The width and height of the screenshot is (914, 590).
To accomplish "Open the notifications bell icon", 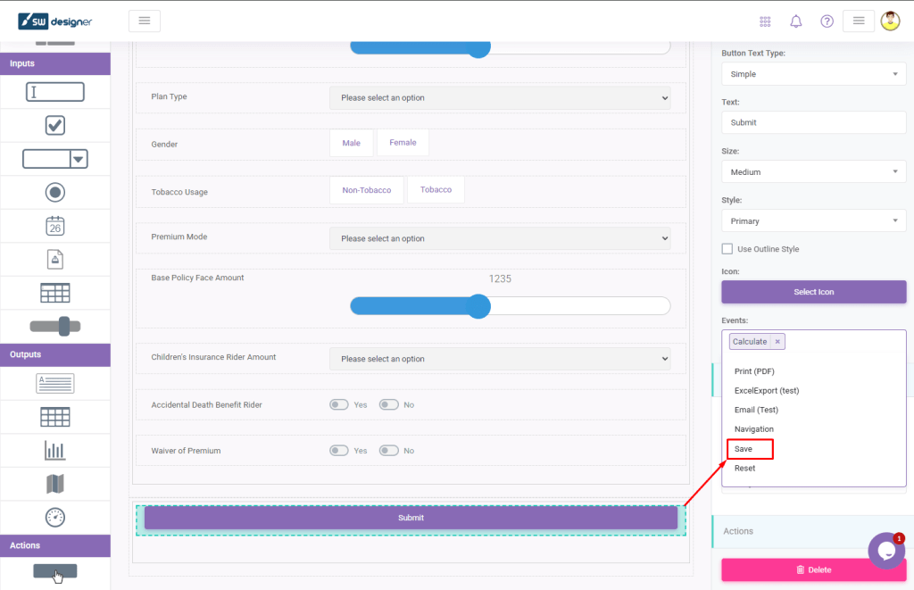I will pyautogui.click(x=795, y=21).
